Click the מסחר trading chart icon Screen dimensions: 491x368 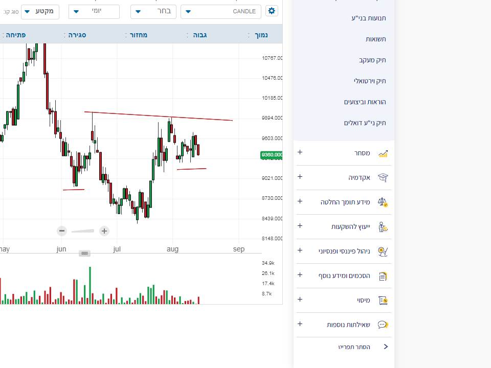click(383, 153)
